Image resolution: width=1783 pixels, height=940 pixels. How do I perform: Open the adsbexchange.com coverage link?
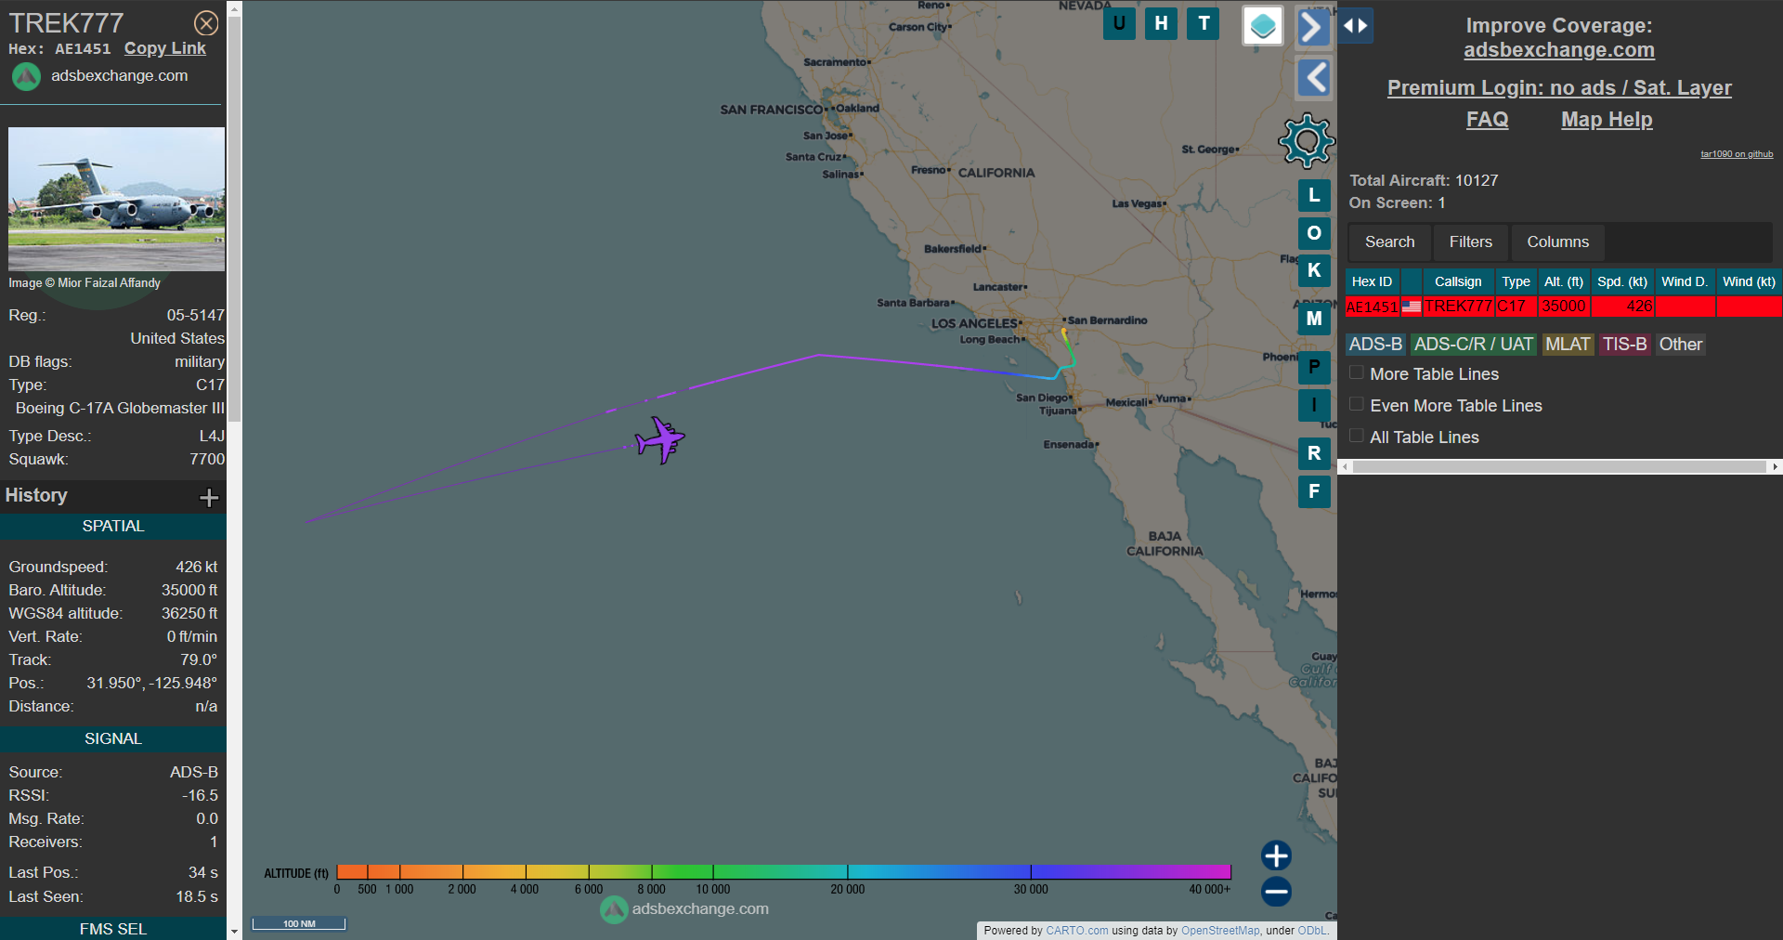(1559, 50)
